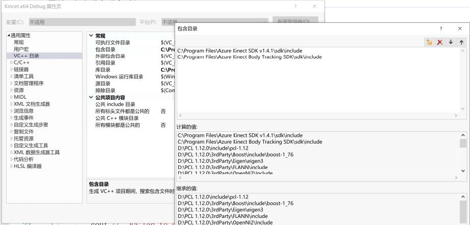Move selected include path up

(x=461, y=42)
